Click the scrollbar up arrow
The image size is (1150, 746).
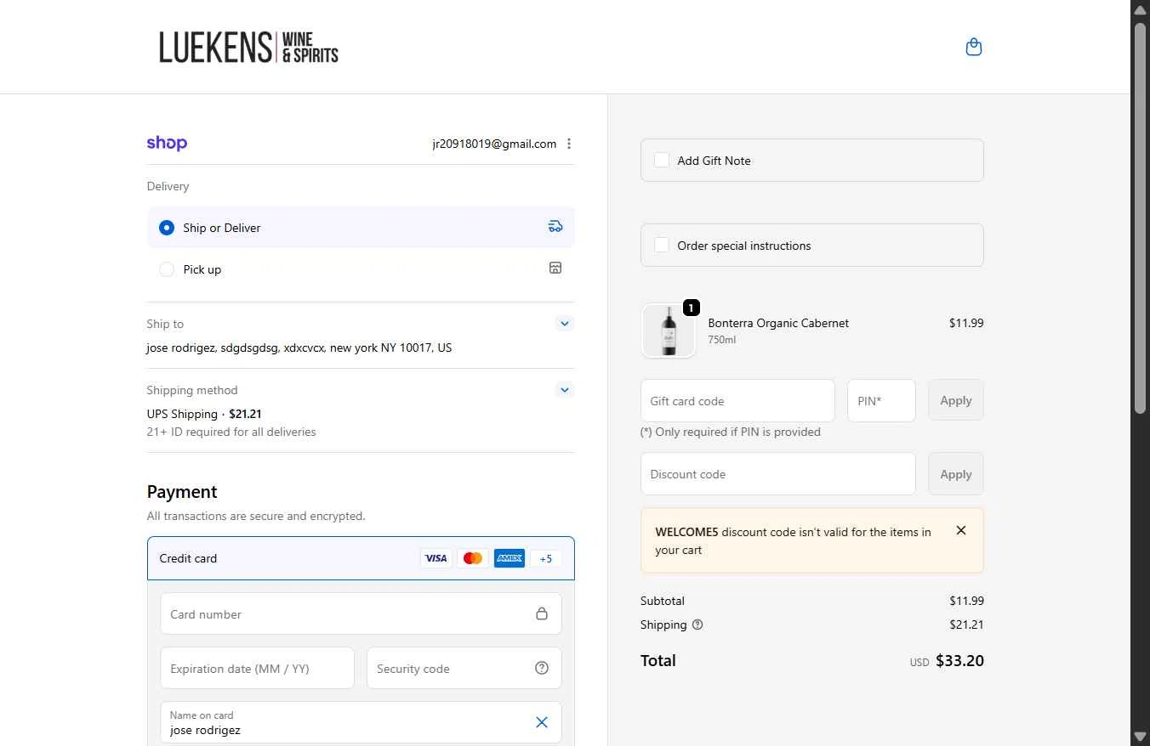1140,8
